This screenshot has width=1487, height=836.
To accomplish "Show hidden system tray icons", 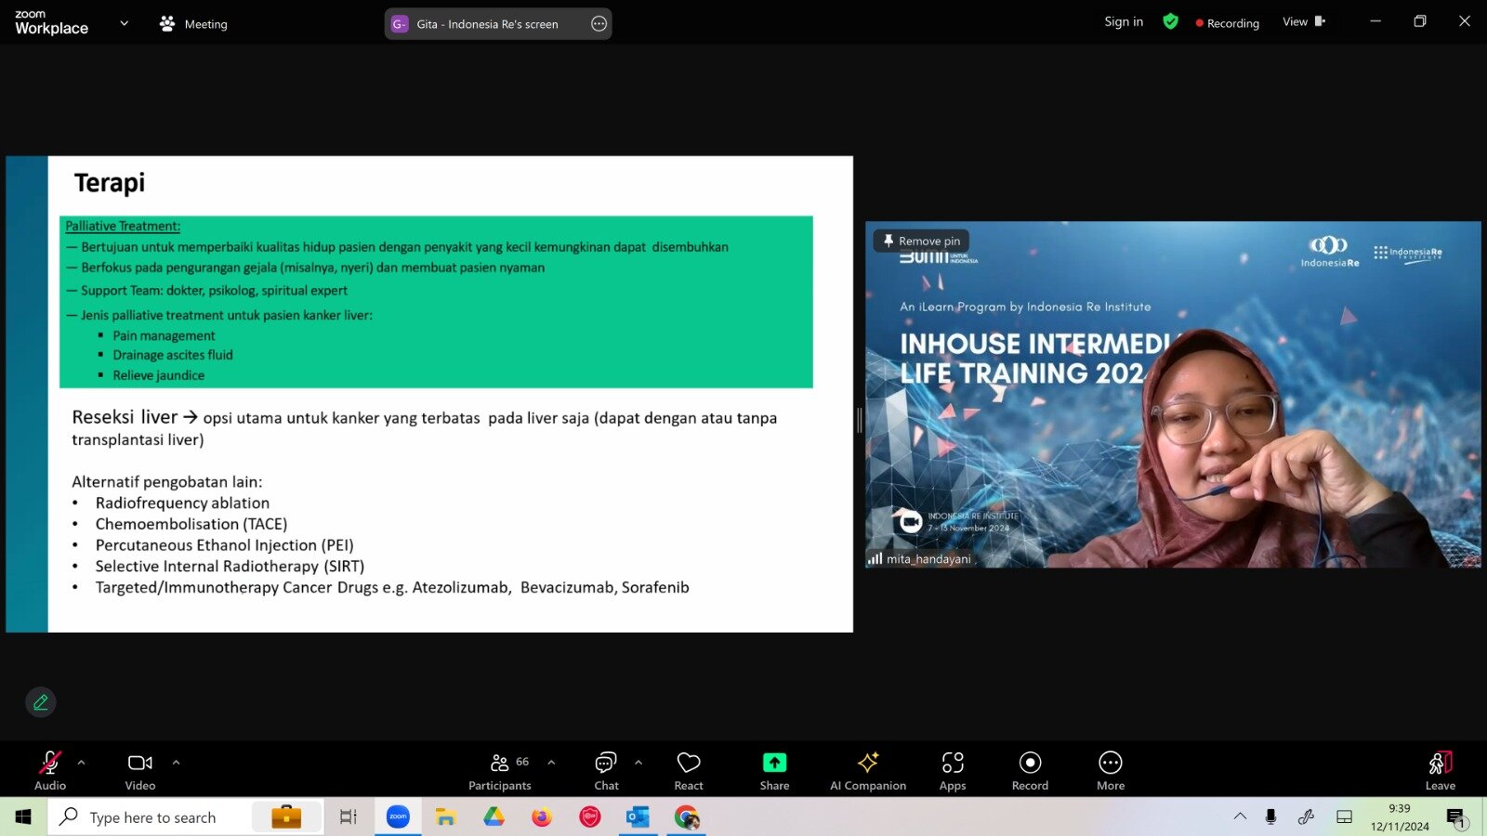I will click(1240, 817).
